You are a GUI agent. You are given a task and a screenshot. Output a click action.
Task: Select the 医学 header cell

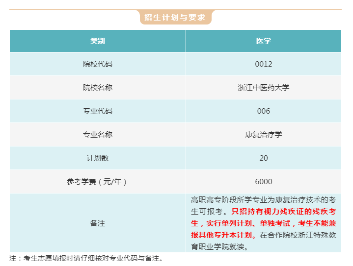(264, 41)
